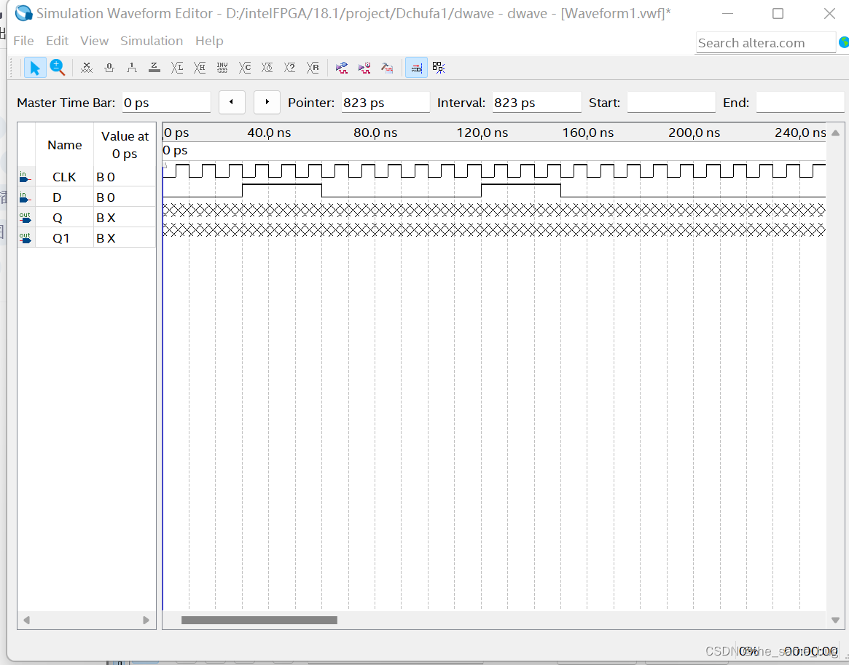Open the Arbitrary Value (X?) tool
The image size is (849, 665).
point(289,68)
